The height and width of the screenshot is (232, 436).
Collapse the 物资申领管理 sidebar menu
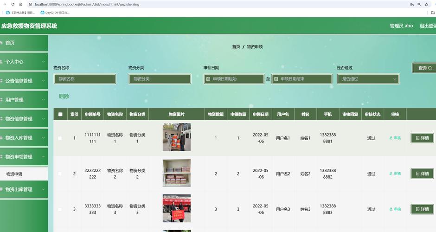coord(24,157)
